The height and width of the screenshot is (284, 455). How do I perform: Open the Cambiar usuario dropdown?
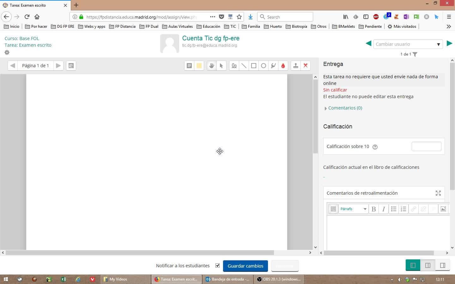(x=408, y=44)
